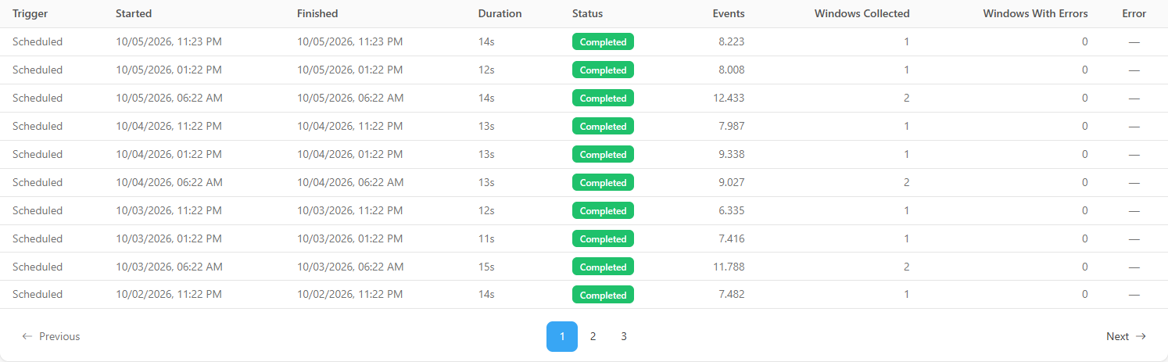Viewport: 1168px width, 362px height.
Task: Click events value 7.482
Action: [x=731, y=295]
